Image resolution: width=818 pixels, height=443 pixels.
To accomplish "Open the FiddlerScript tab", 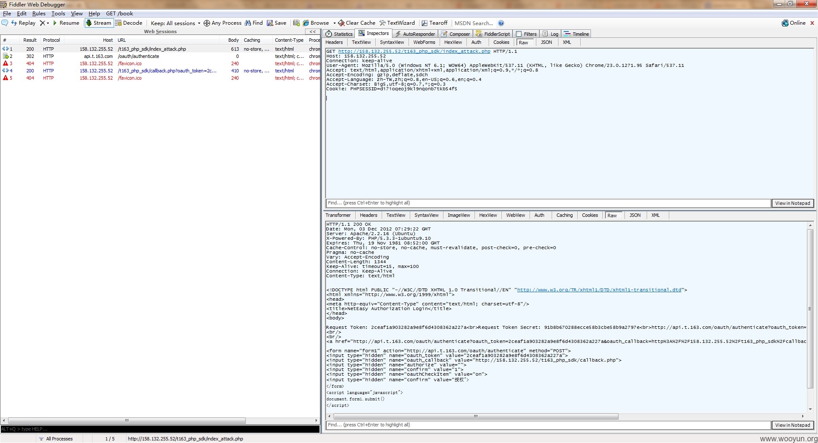I will [493, 34].
